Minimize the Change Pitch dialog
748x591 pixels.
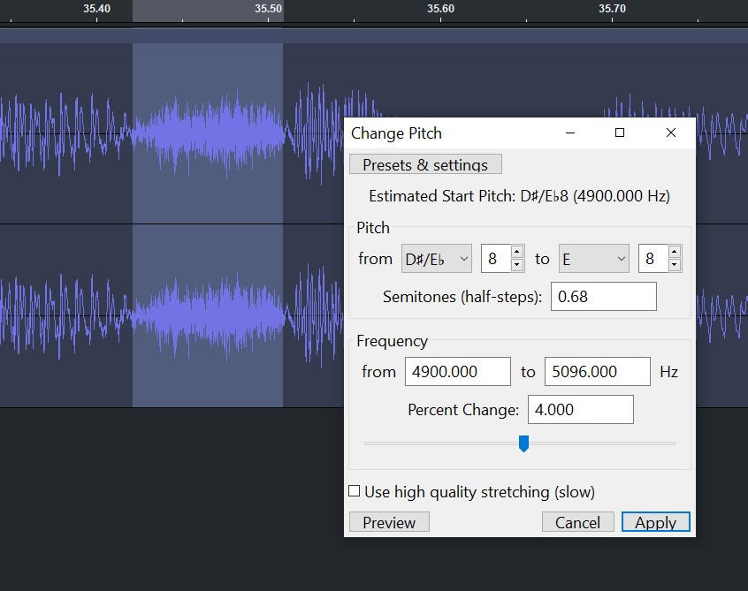[569, 133]
